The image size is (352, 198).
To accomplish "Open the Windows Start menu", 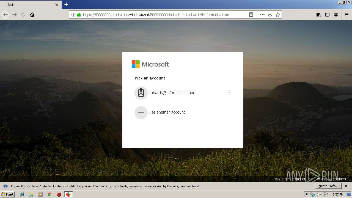I will tap(7, 194).
